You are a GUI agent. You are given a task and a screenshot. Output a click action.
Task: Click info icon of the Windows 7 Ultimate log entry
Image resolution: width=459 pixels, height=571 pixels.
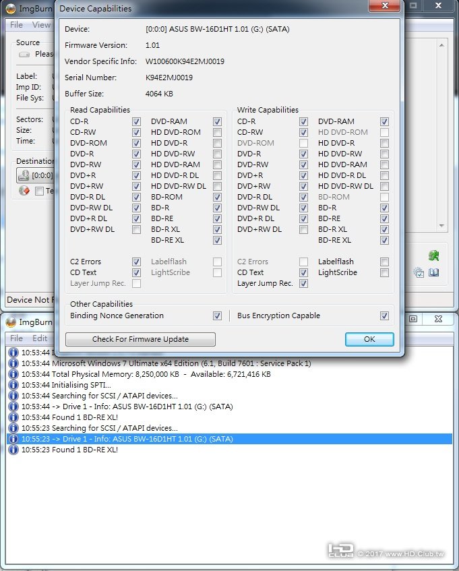tap(13, 363)
